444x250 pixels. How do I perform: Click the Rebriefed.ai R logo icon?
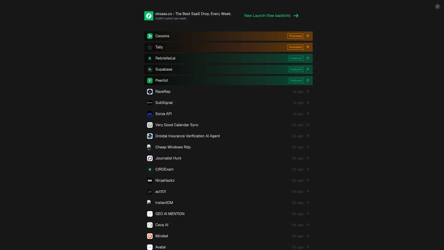(x=150, y=58)
